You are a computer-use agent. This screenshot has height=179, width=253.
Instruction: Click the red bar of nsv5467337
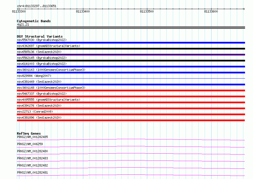point(131,96)
